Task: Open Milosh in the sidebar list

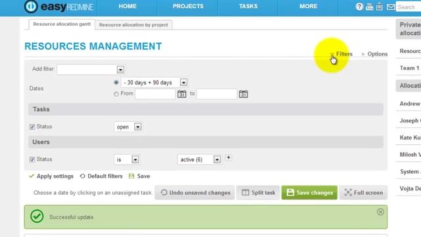Action: pyautogui.click(x=410, y=155)
